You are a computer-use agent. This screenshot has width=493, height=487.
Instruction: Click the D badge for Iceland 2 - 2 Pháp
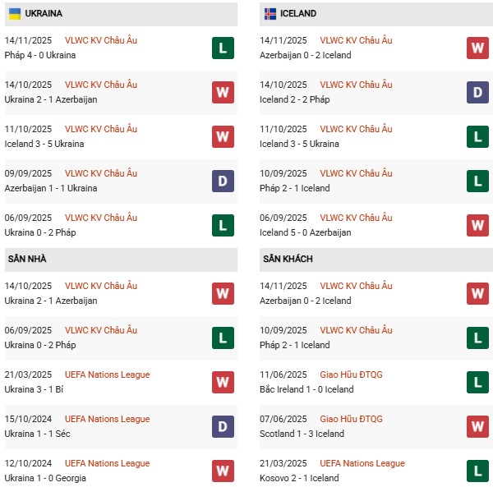click(x=478, y=92)
